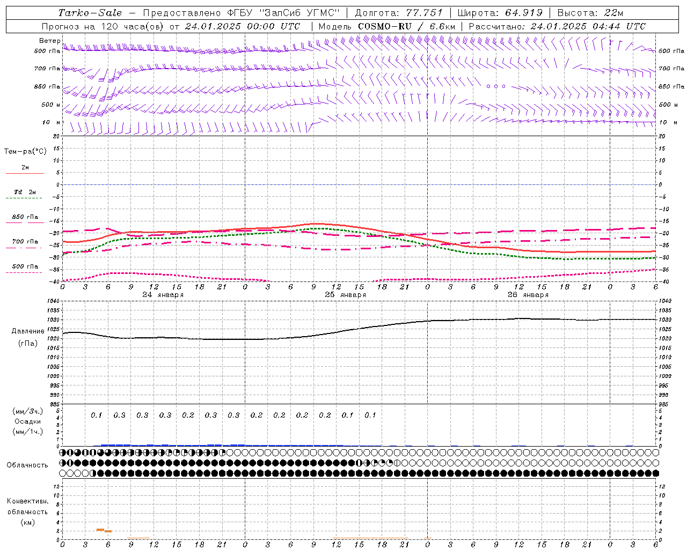Click the last filled circle in the bottom cloudiness row
The image size is (687, 549).
(655, 473)
